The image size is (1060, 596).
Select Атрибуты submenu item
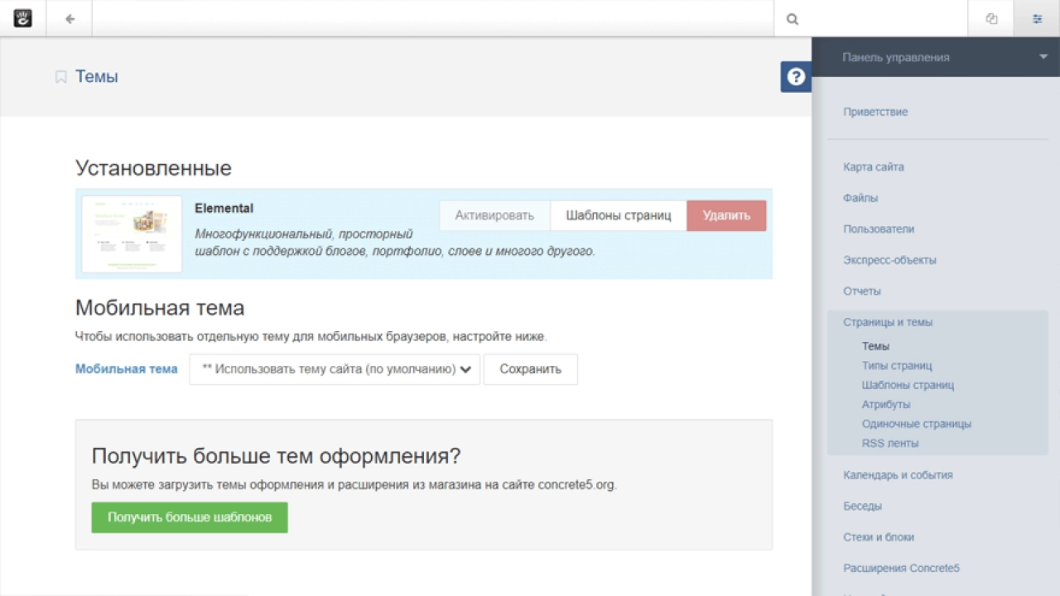pyautogui.click(x=886, y=405)
